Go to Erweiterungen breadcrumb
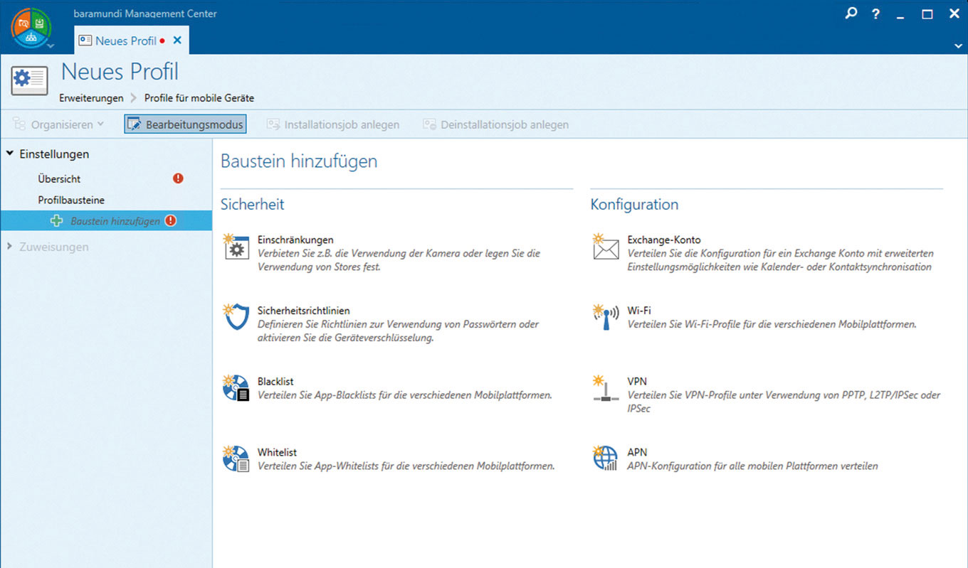Image resolution: width=968 pixels, height=568 pixels. (x=91, y=98)
